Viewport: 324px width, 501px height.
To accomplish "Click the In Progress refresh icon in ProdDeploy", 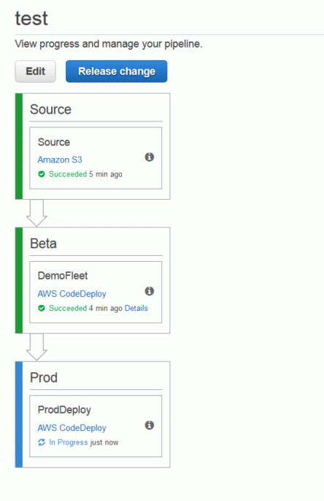I will click(42, 442).
